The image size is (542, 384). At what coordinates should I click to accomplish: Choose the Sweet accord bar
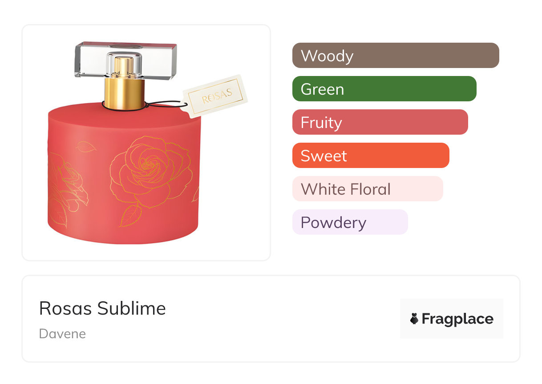pyautogui.click(x=370, y=156)
